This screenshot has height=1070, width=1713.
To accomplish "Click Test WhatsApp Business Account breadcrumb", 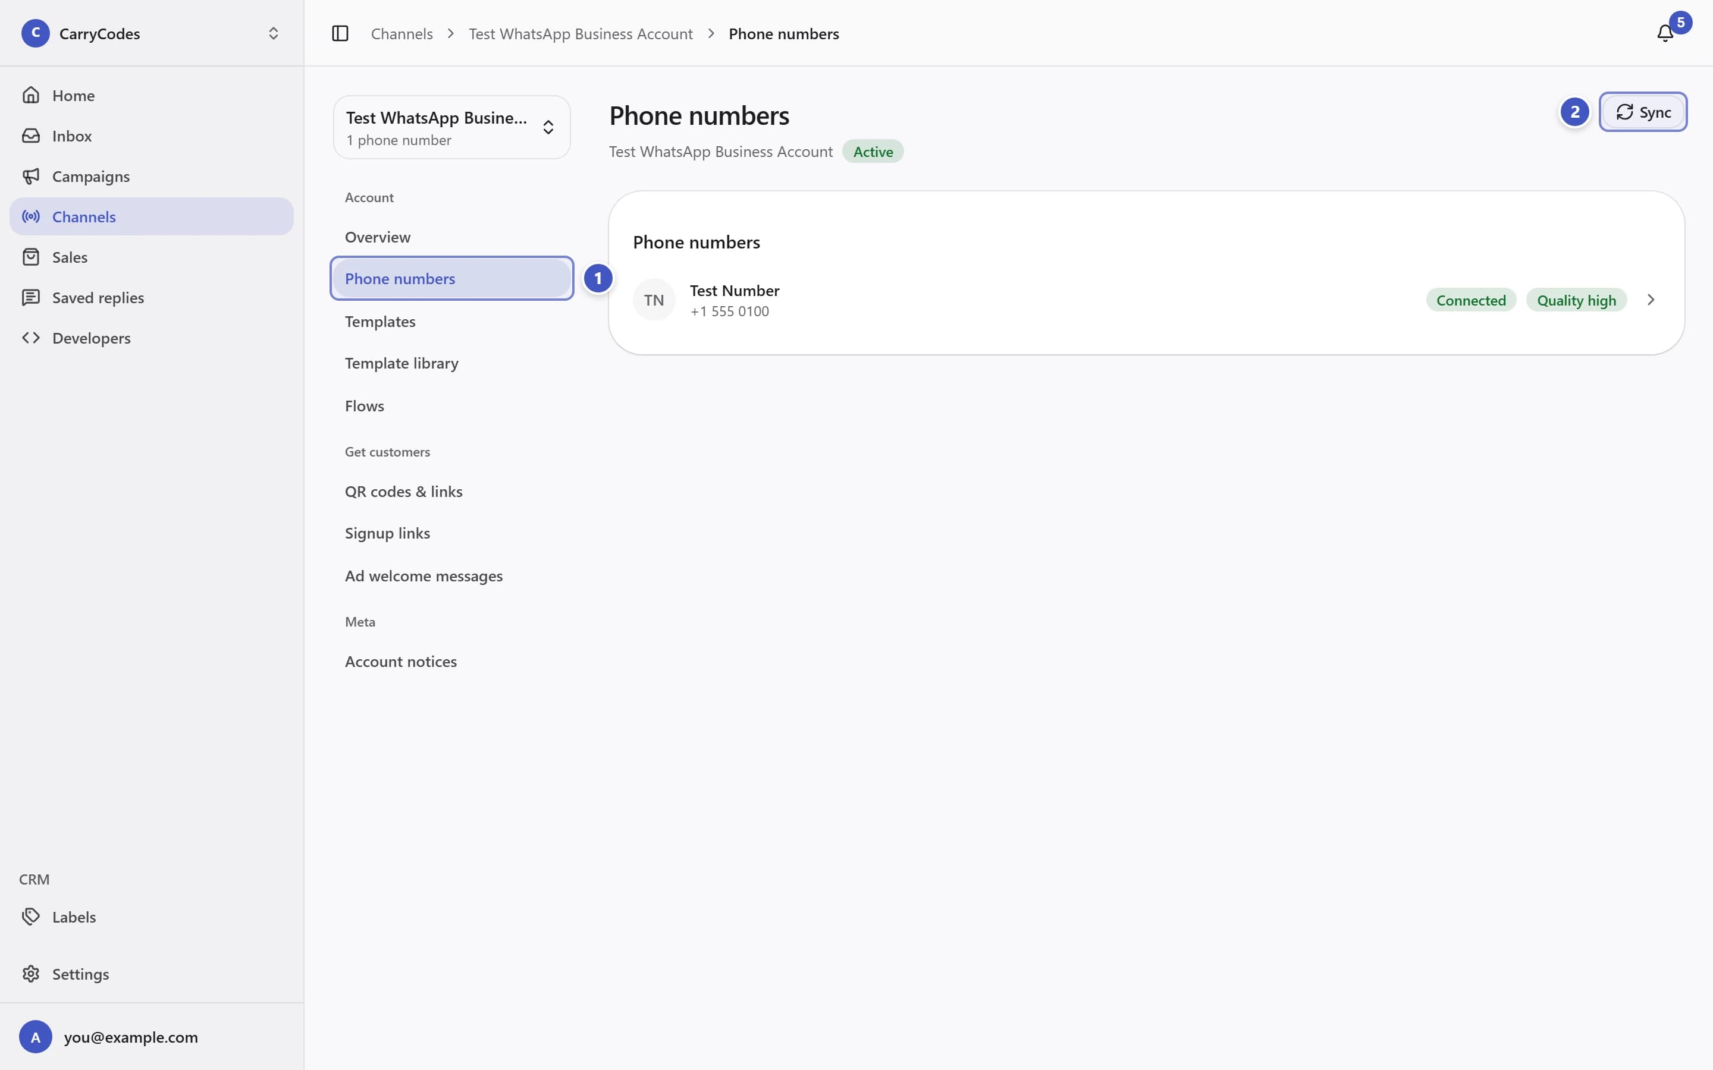I will pyautogui.click(x=581, y=33).
